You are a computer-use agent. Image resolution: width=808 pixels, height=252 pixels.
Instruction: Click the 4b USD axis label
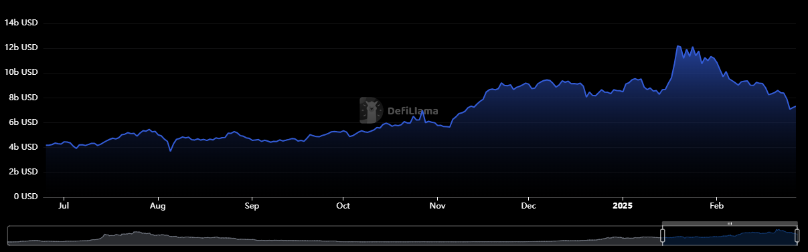click(x=23, y=147)
